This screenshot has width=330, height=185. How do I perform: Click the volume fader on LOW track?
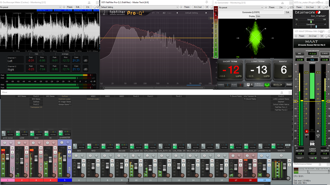click(22, 161)
